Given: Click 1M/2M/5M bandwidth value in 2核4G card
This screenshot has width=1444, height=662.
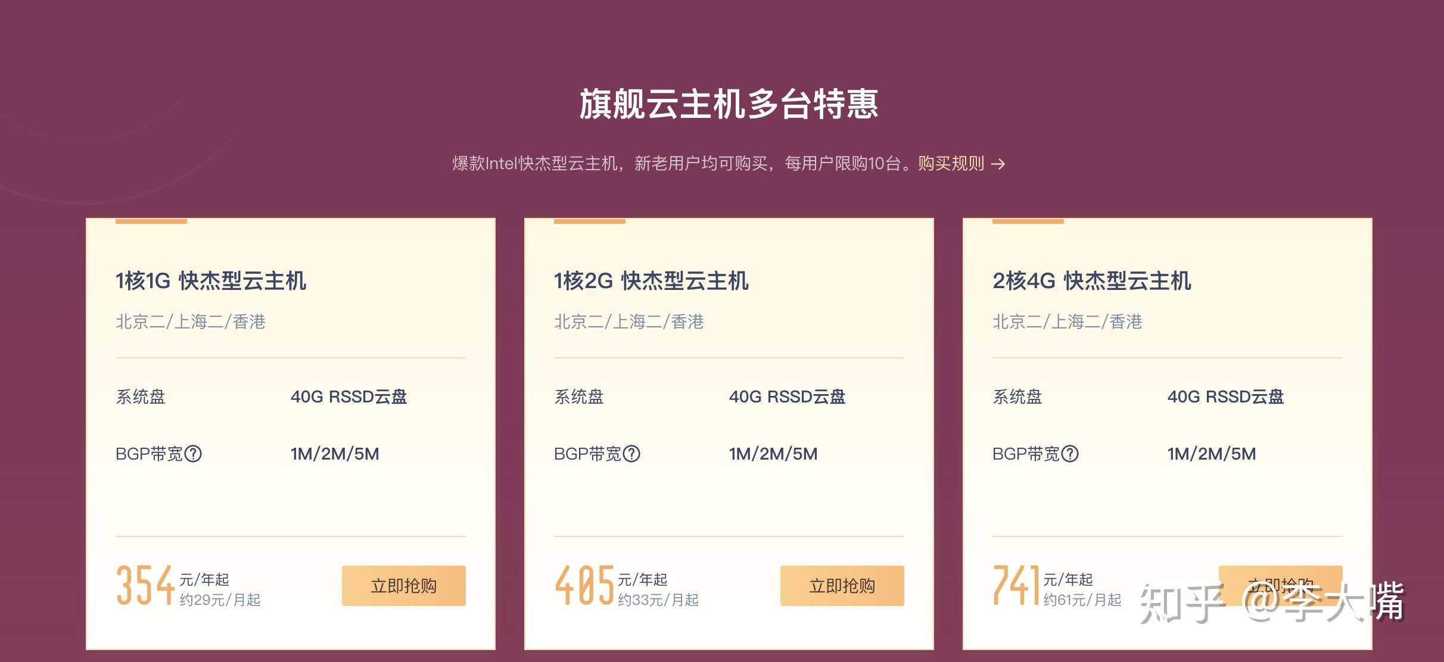Looking at the screenshot, I should pos(1212,454).
